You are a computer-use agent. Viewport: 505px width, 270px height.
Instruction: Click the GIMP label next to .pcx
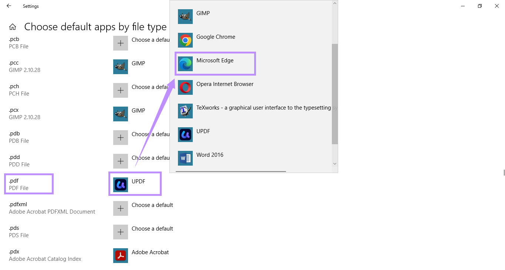(138, 111)
